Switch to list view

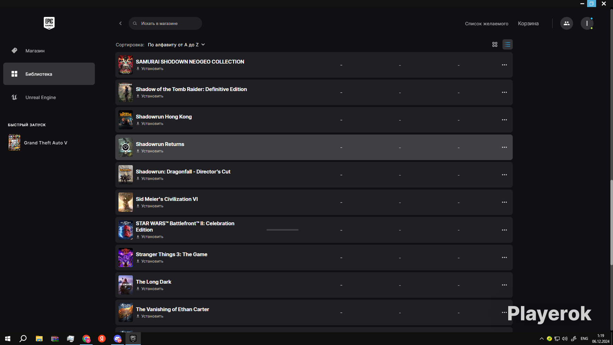click(x=508, y=45)
